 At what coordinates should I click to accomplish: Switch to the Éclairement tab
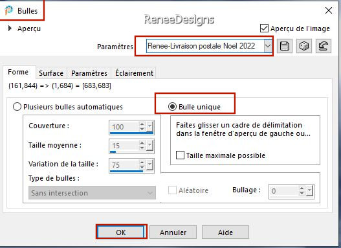click(x=134, y=73)
